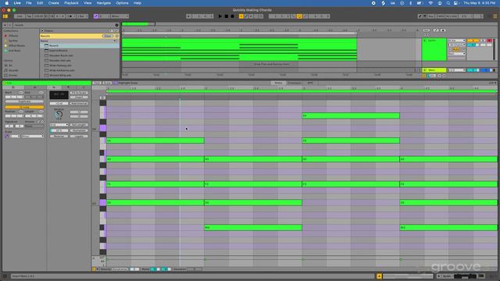Toggle the Arrangement Loop switch
500x281 pixels.
click(x=299, y=16)
